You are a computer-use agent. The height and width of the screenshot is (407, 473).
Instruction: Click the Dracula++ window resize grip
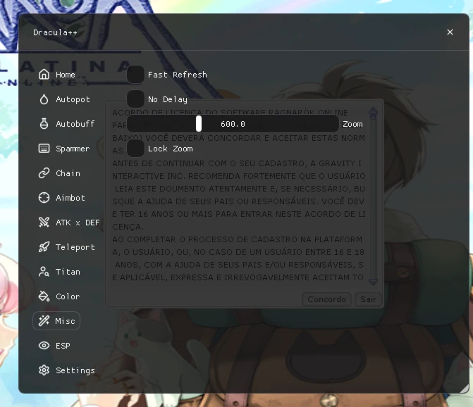(x=464, y=388)
